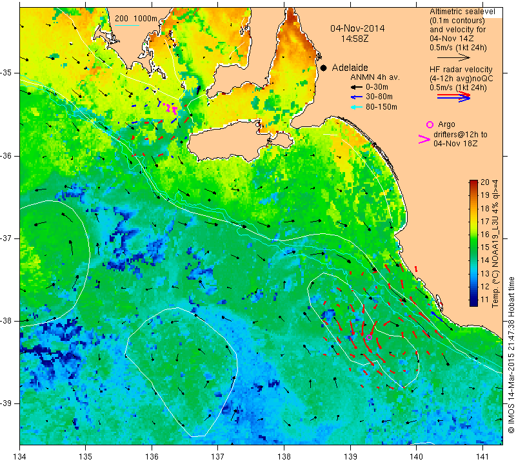Viewport: 516px width, 464px height.
Task: Click the 'ANMN 4h av.' legend heading
Action: 375,77
